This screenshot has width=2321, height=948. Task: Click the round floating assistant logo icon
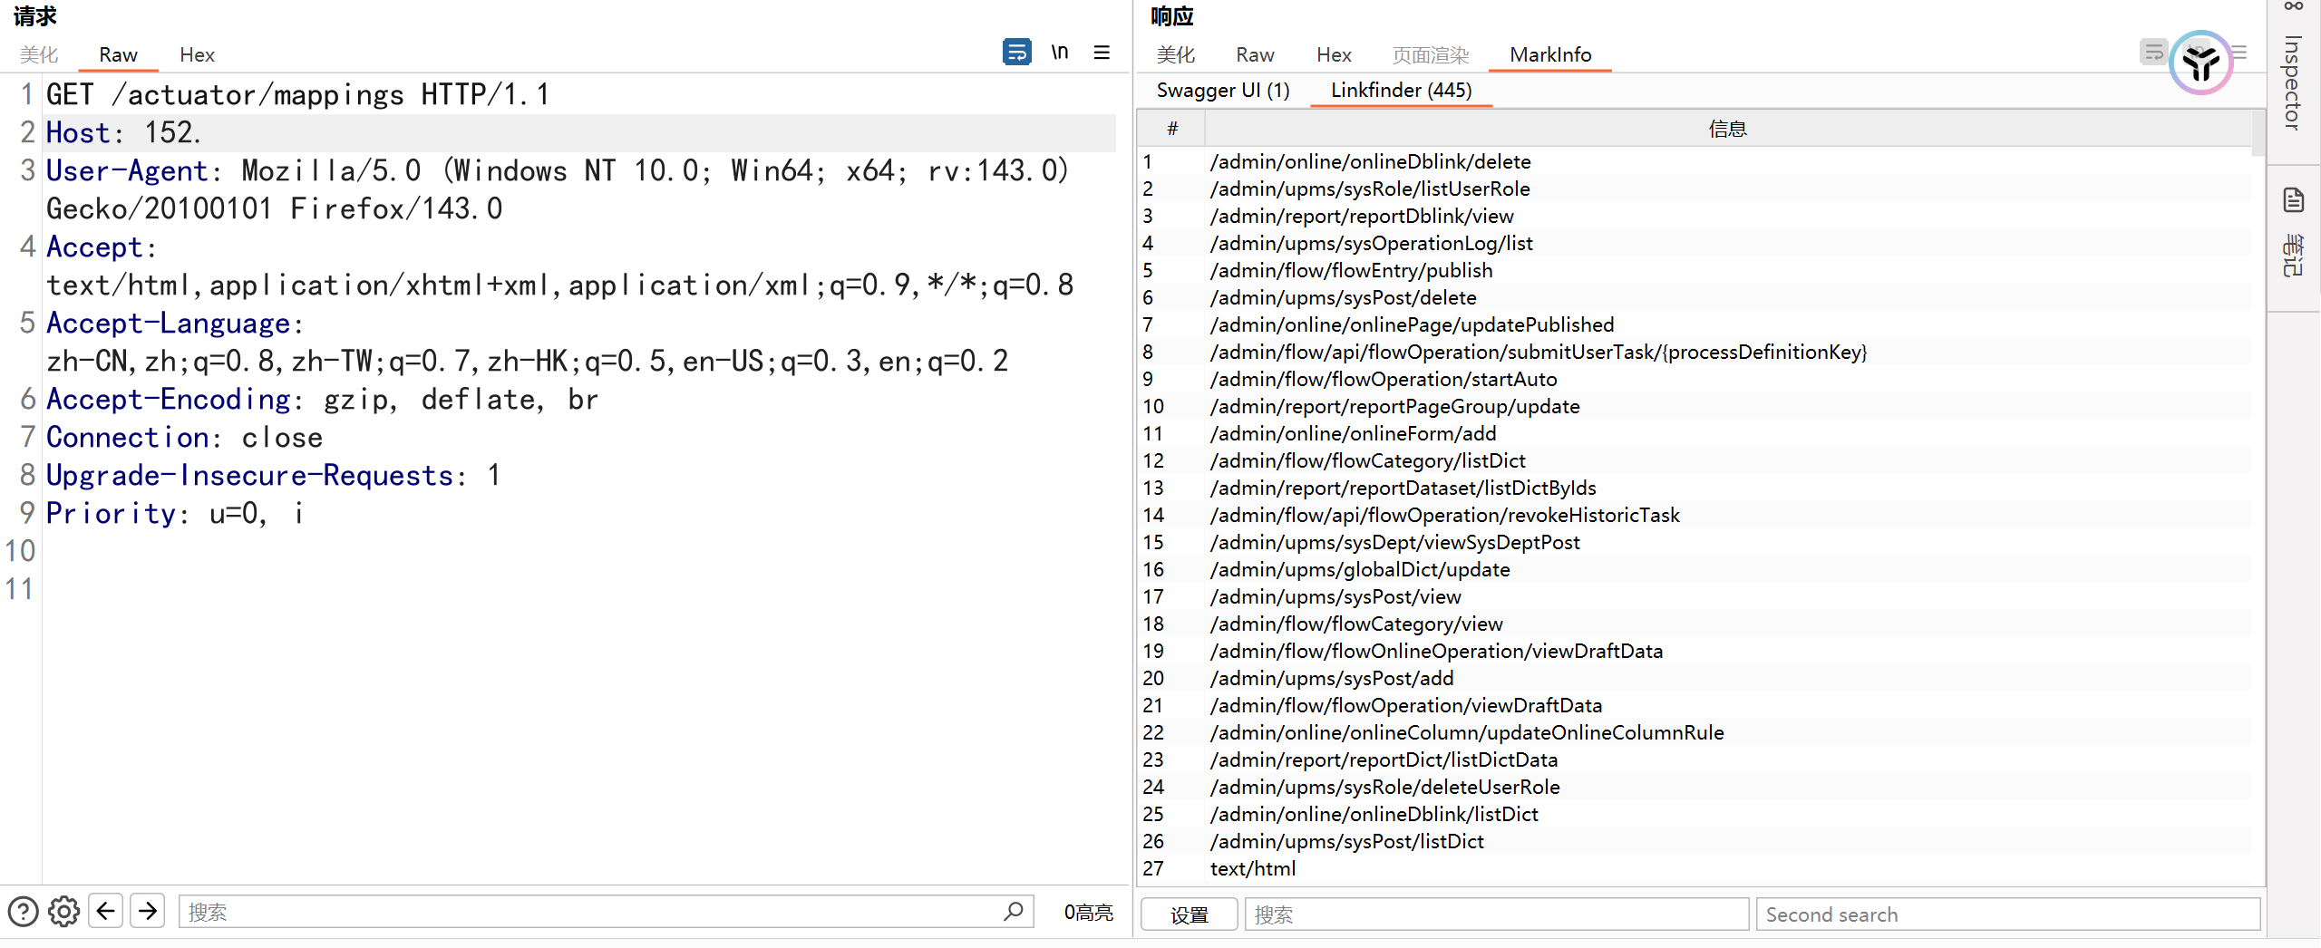pyautogui.click(x=2200, y=63)
